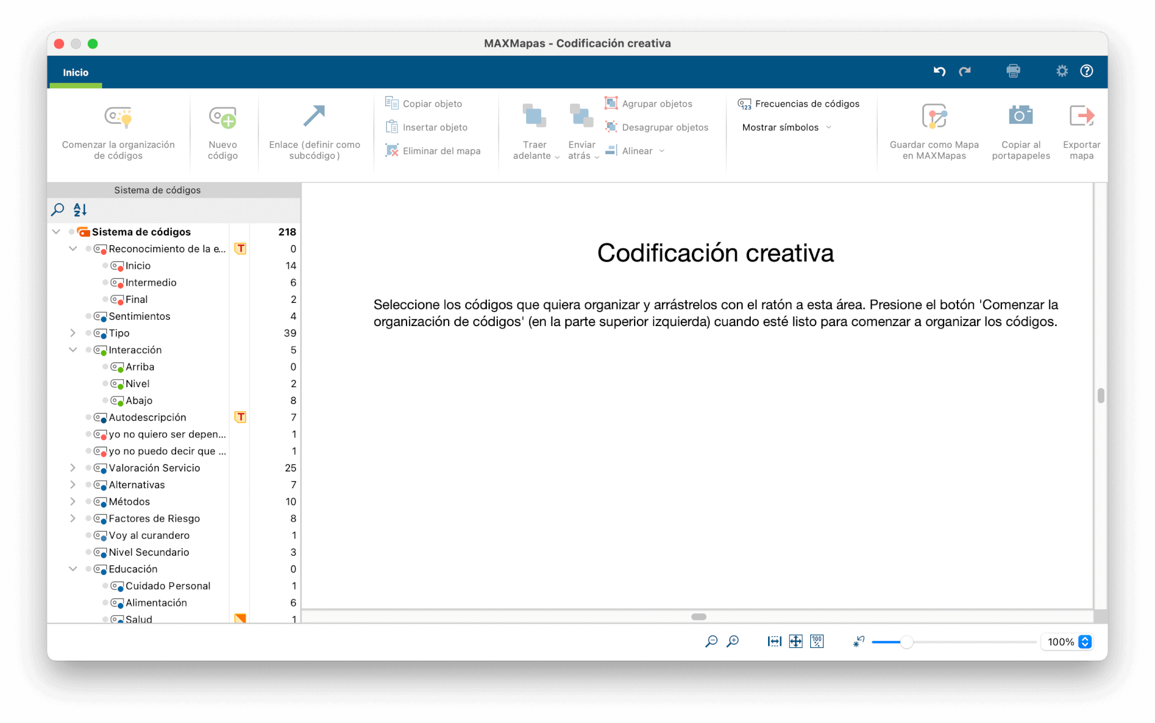Open memo icon on Reconocimiento de la e... row

[x=240, y=249]
